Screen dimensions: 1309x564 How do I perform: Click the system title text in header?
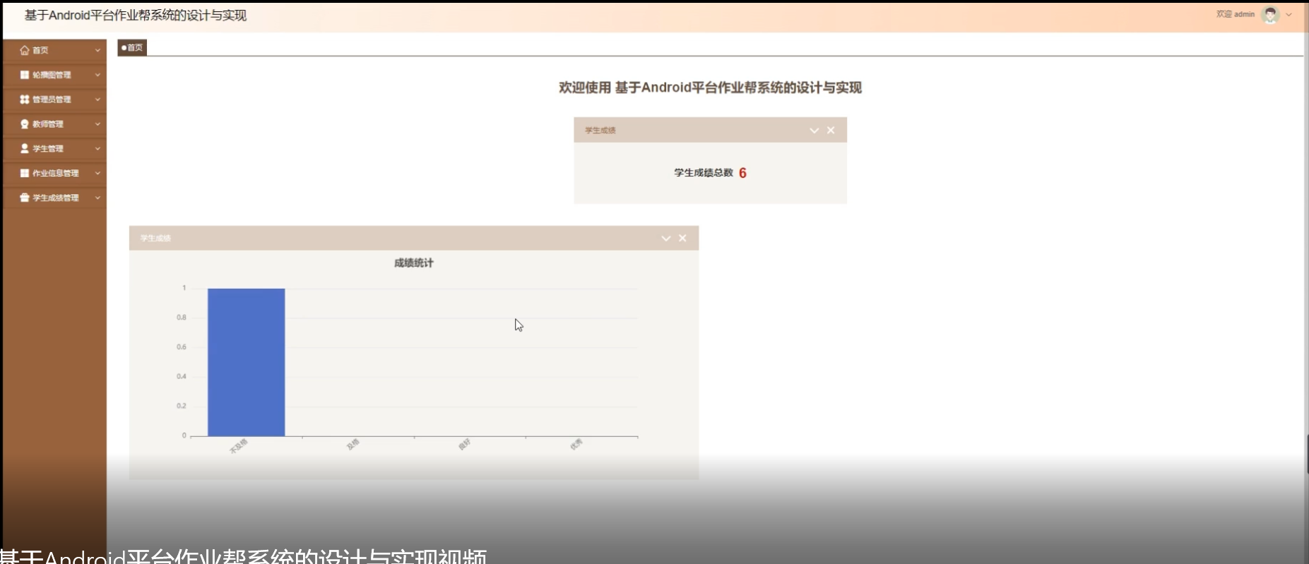(x=136, y=16)
